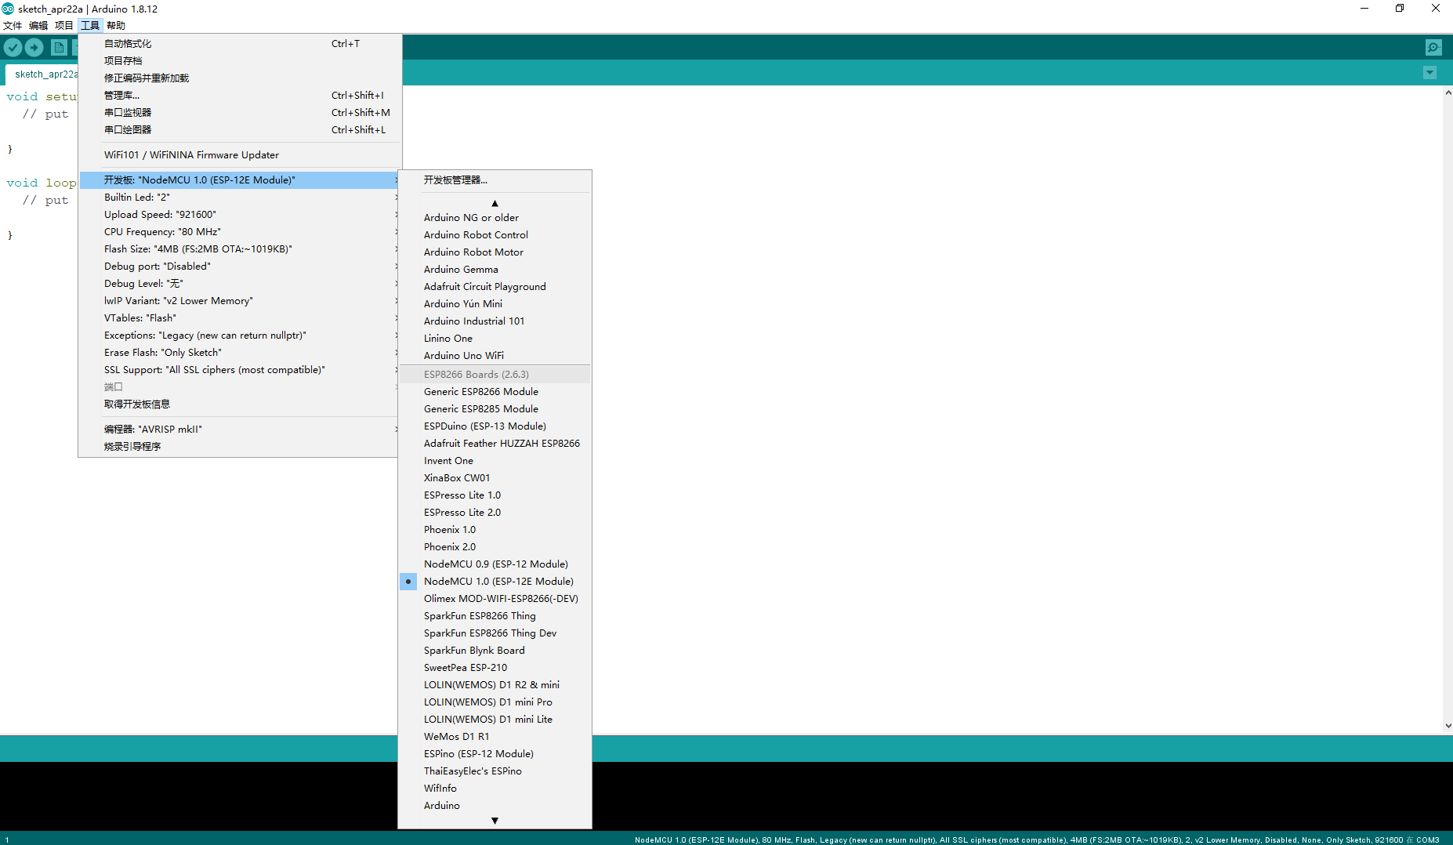Select Arduino NG or older board

click(x=495, y=218)
